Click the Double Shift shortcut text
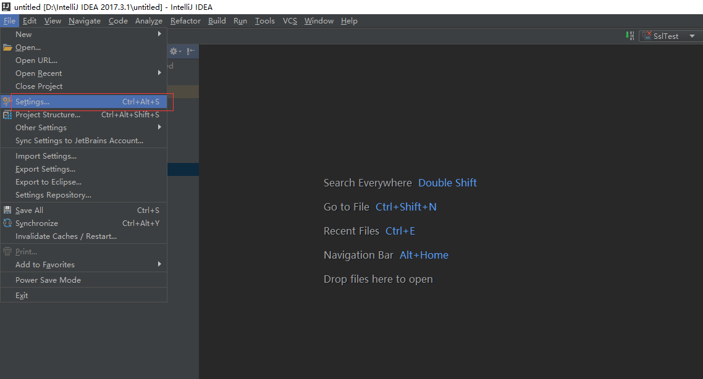This screenshot has width=703, height=379. coord(447,183)
